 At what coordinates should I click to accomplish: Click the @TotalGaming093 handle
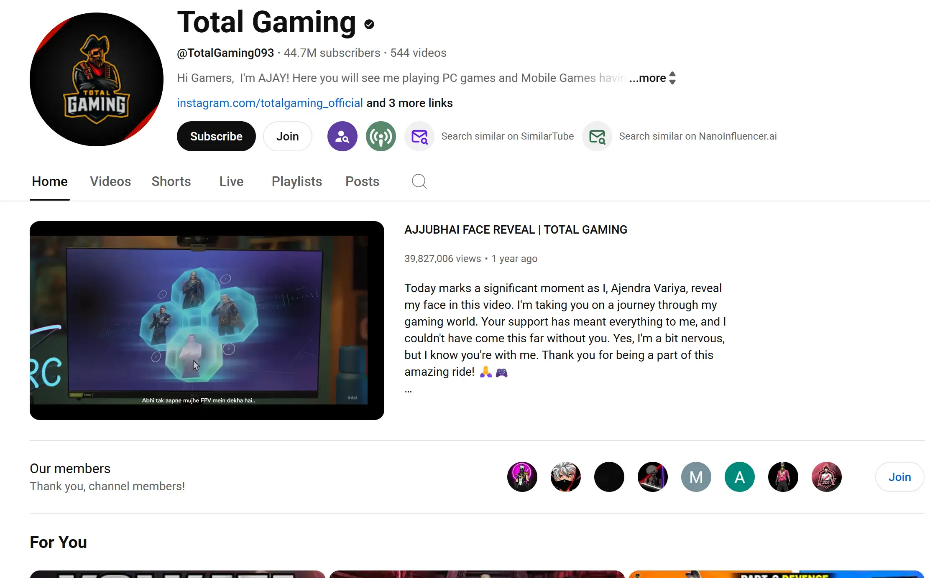coord(225,53)
